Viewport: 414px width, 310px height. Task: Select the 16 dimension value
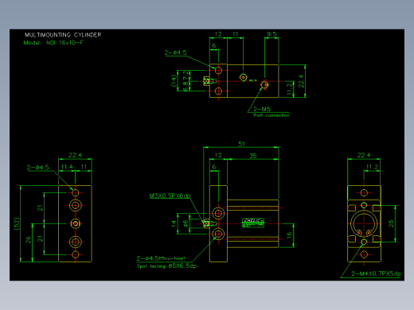pos(289,234)
